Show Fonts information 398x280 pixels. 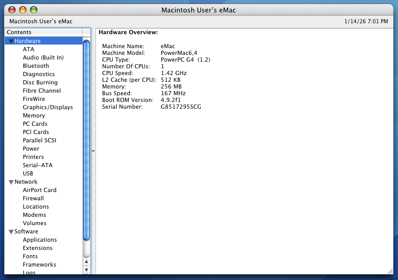click(30, 257)
